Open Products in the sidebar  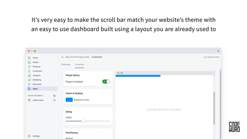point(36,67)
